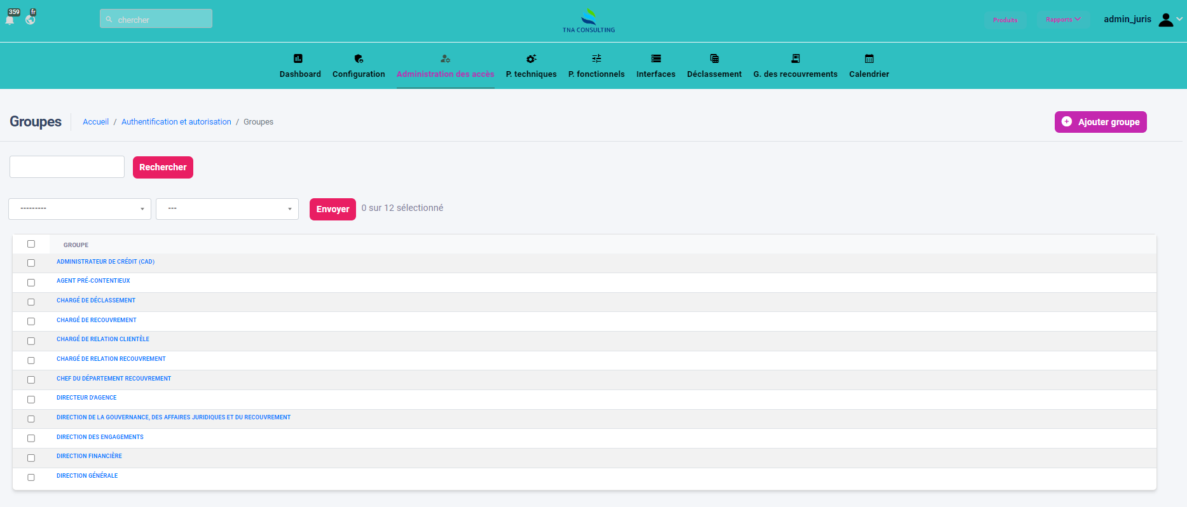Image resolution: width=1187 pixels, height=507 pixels.
Task: Select the Direction Générale row checkbox
Action: (x=31, y=477)
